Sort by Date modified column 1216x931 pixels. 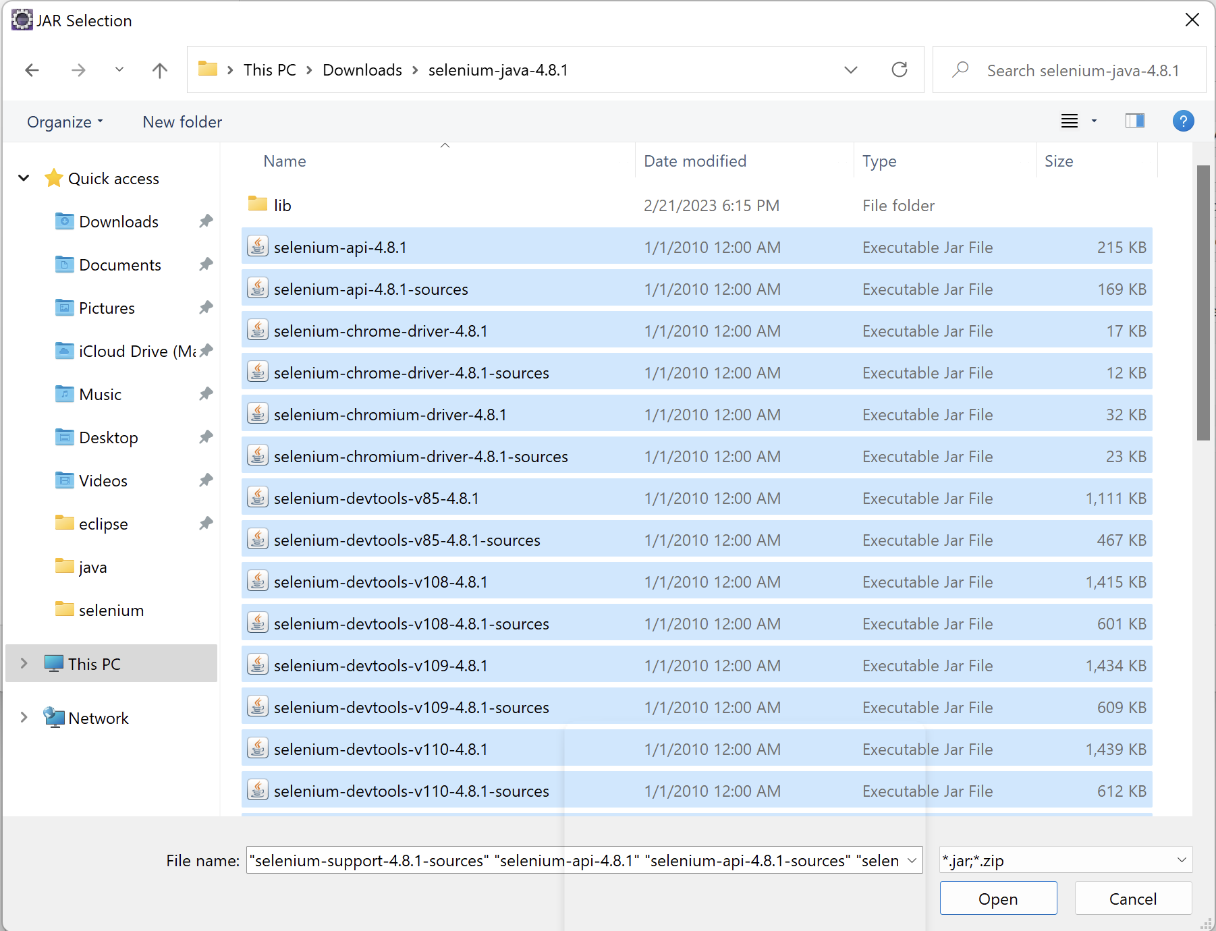point(695,161)
